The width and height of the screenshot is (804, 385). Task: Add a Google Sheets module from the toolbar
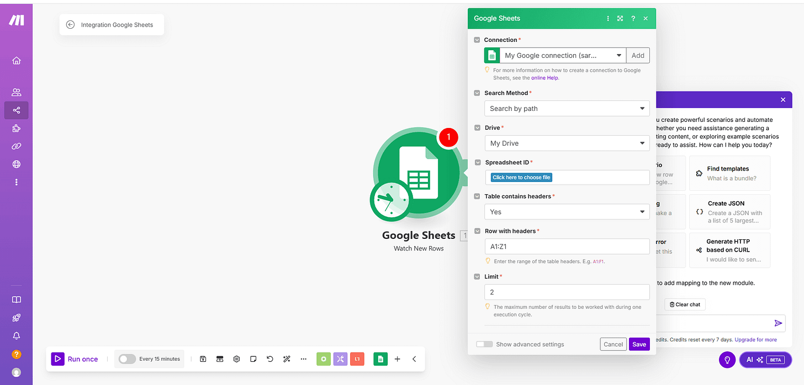pos(380,359)
